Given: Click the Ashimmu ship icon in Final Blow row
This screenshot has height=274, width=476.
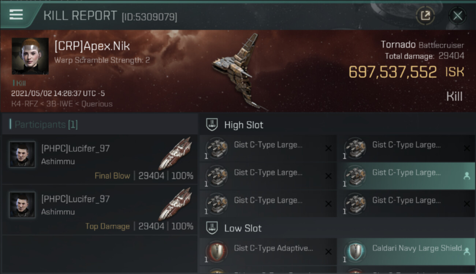Looking at the screenshot, I should 175,153.
